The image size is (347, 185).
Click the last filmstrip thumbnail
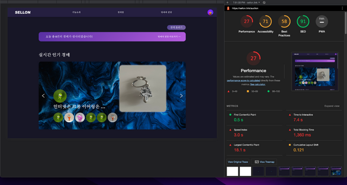(336, 171)
